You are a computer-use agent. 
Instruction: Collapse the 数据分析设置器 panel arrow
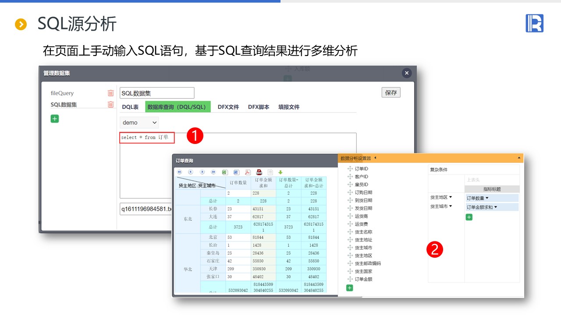click(x=375, y=158)
